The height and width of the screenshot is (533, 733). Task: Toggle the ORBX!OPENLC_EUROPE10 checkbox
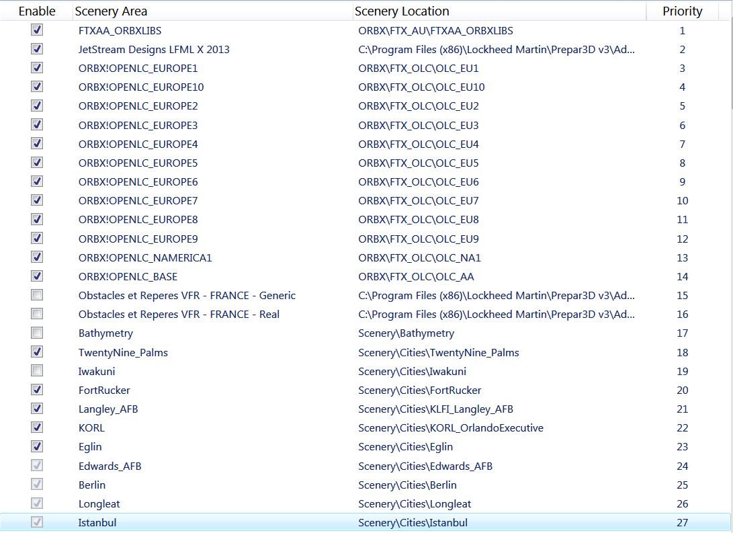click(37, 87)
